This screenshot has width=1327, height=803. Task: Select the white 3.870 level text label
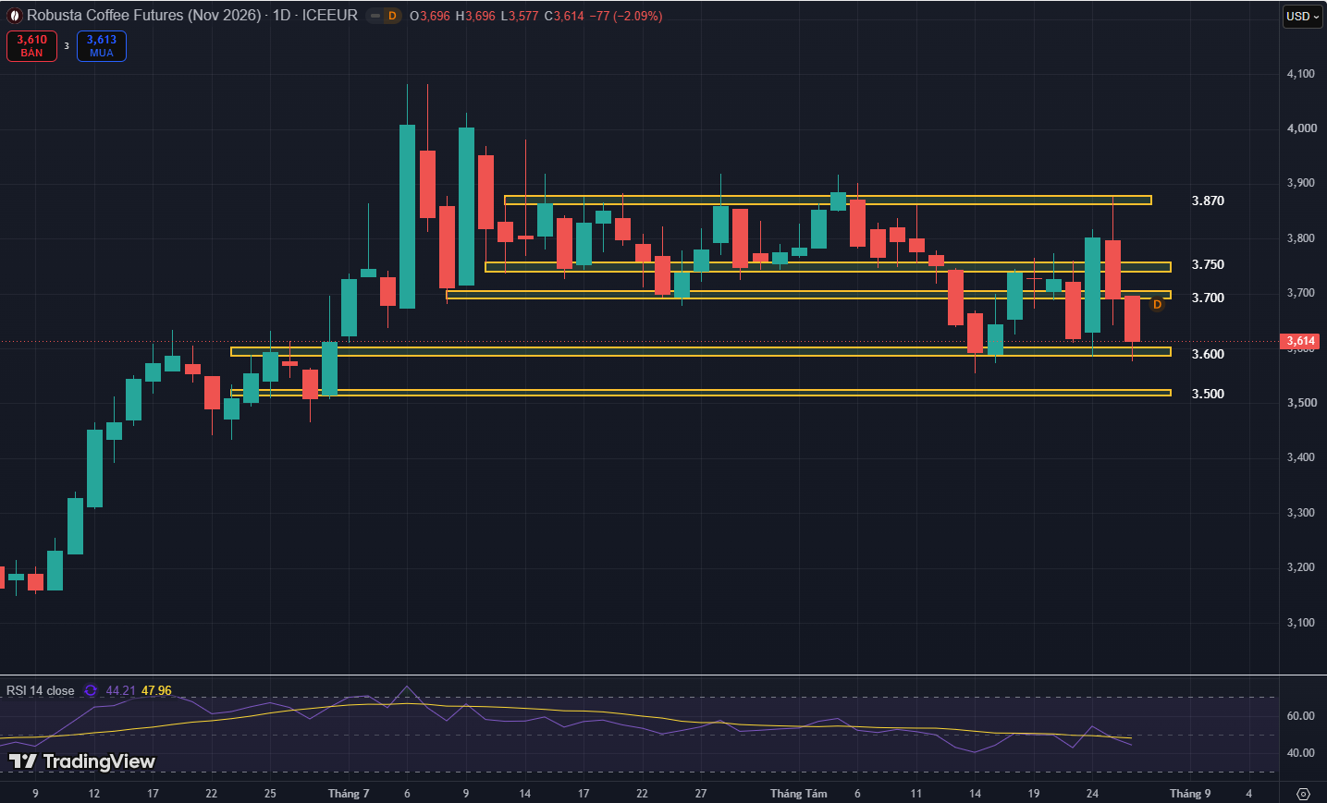point(1208,201)
